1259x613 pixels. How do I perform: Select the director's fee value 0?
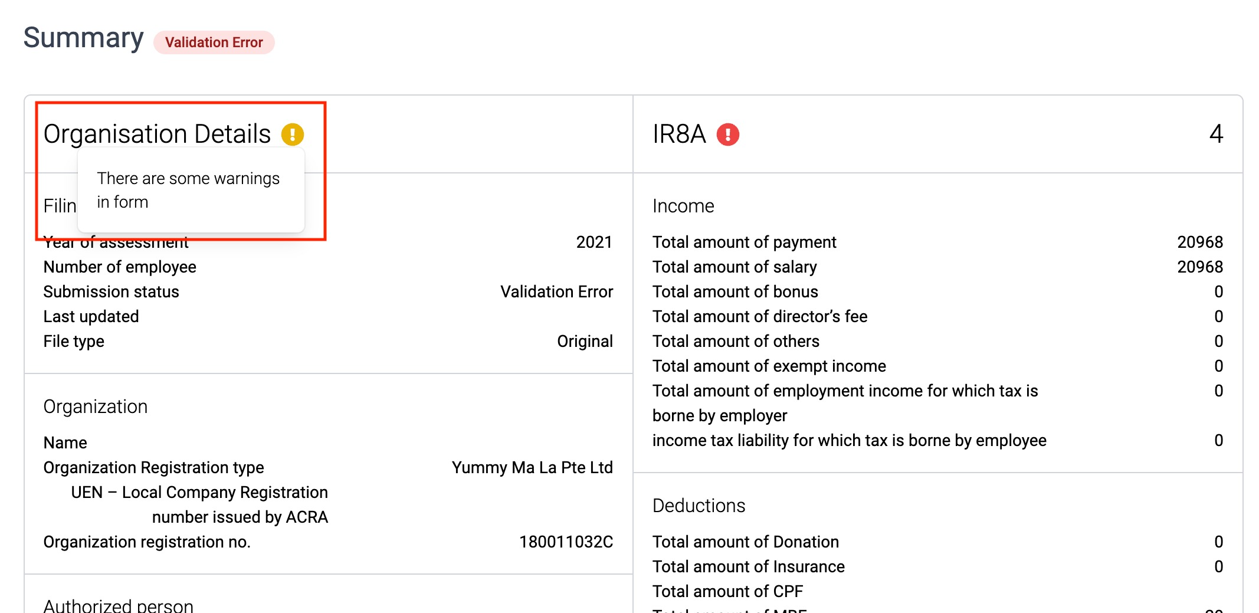point(1218,316)
